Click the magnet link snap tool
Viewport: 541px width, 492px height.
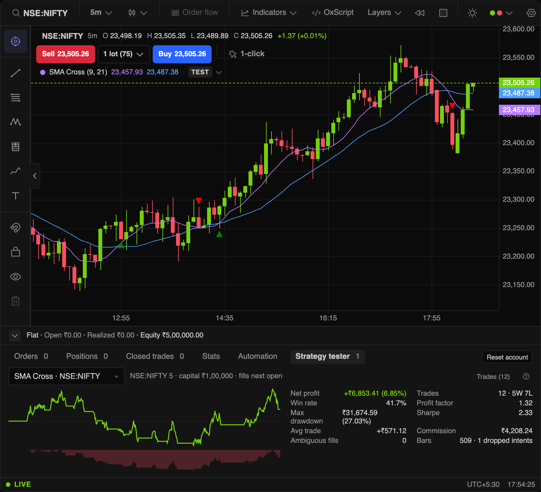16,228
